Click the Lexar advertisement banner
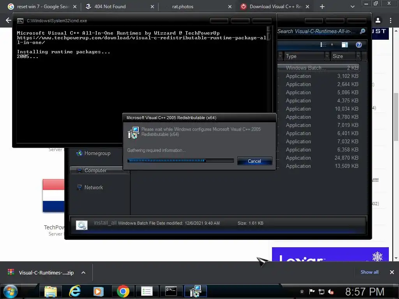This screenshot has height=299, width=399. tap(330, 254)
